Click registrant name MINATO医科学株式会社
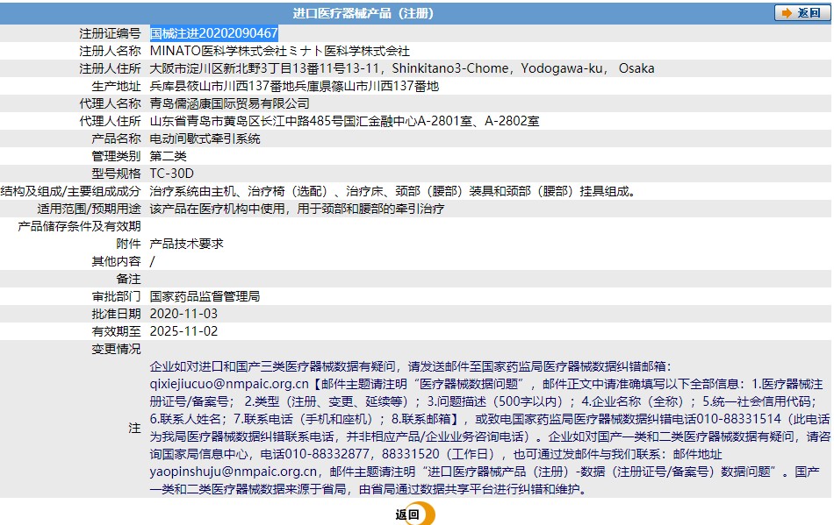Viewport: 834px width, 525px height. pyautogui.click(x=280, y=51)
